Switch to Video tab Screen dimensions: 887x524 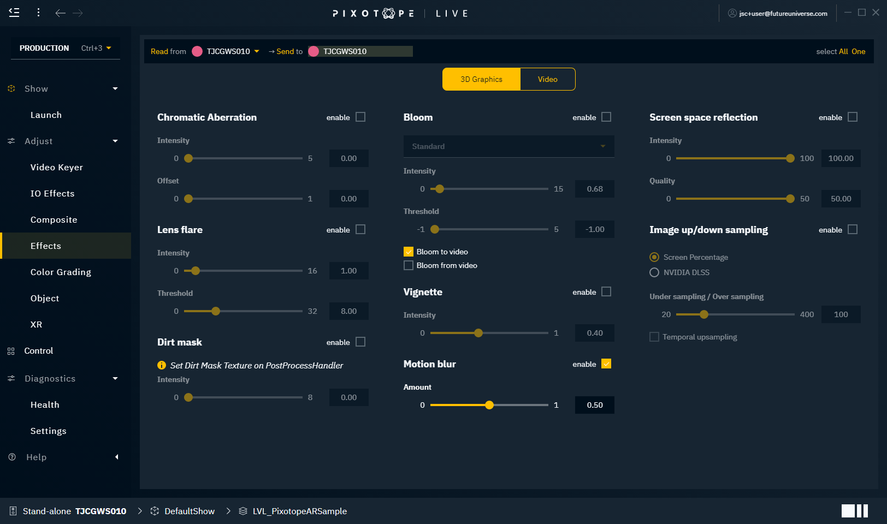pyautogui.click(x=548, y=79)
